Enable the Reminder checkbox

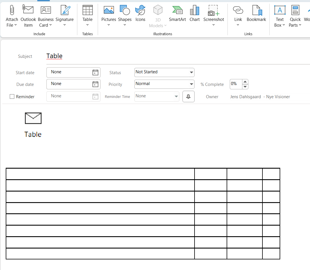tap(12, 96)
